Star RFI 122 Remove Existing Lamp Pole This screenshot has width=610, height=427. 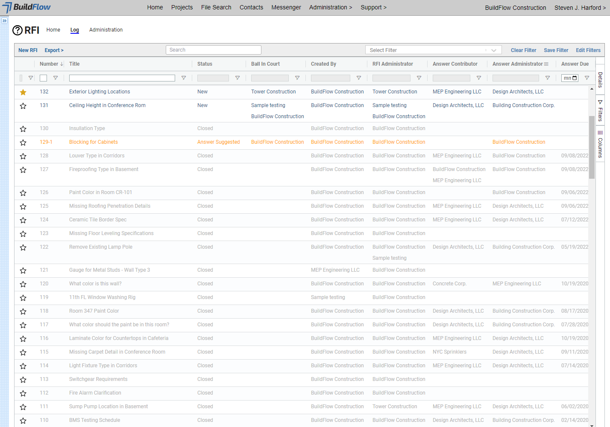(x=23, y=247)
